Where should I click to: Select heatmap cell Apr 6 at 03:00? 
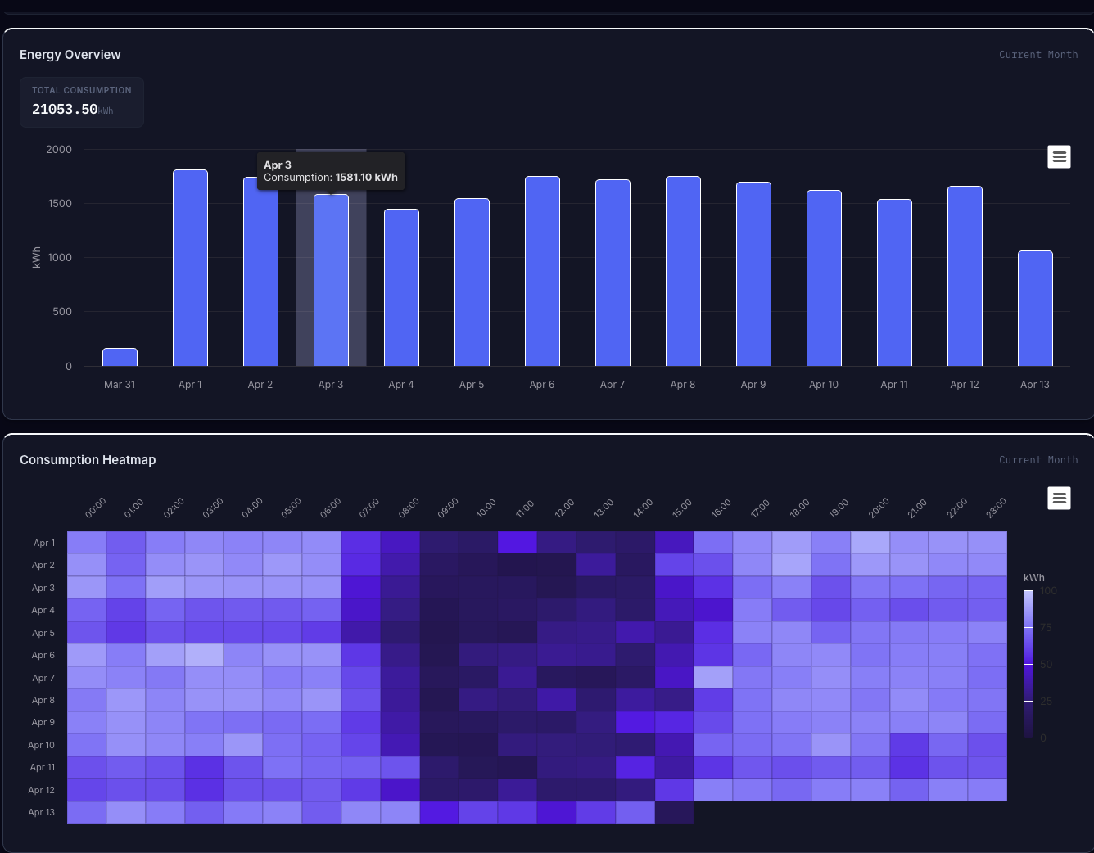click(x=205, y=655)
